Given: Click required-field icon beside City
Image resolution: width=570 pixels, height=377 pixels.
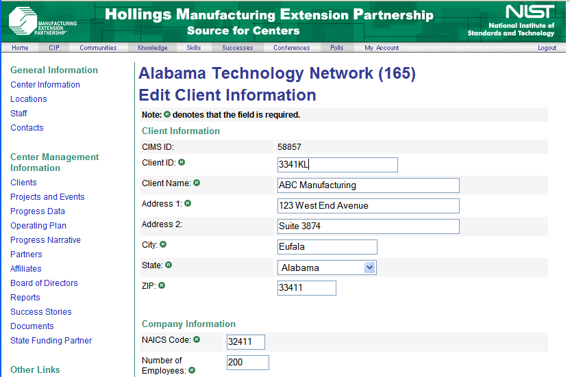Looking at the screenshot, I should (x=163, y=244).
